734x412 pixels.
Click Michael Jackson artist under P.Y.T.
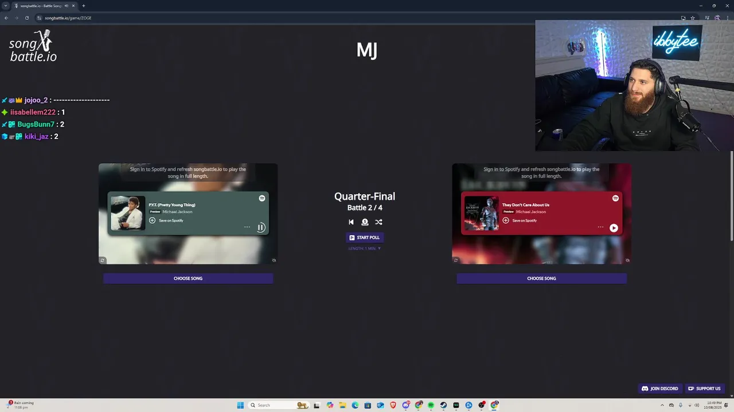tap(177, 212)
